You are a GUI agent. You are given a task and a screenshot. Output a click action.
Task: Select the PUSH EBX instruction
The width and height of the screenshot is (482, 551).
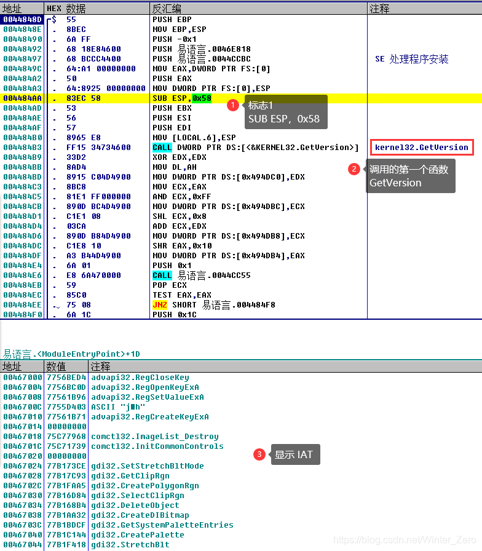coord(172,108)
